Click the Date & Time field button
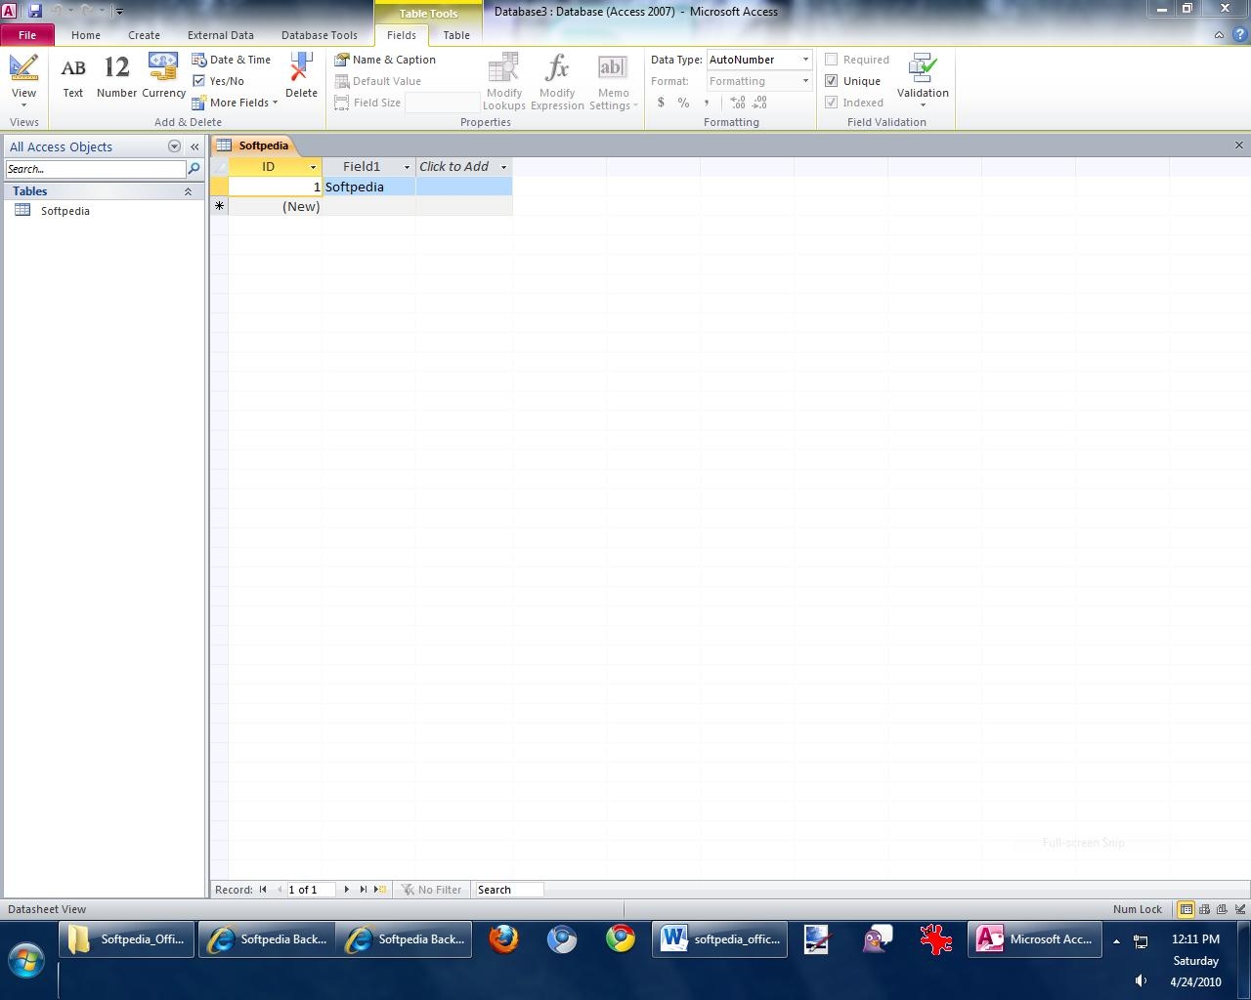 point(232,60)
